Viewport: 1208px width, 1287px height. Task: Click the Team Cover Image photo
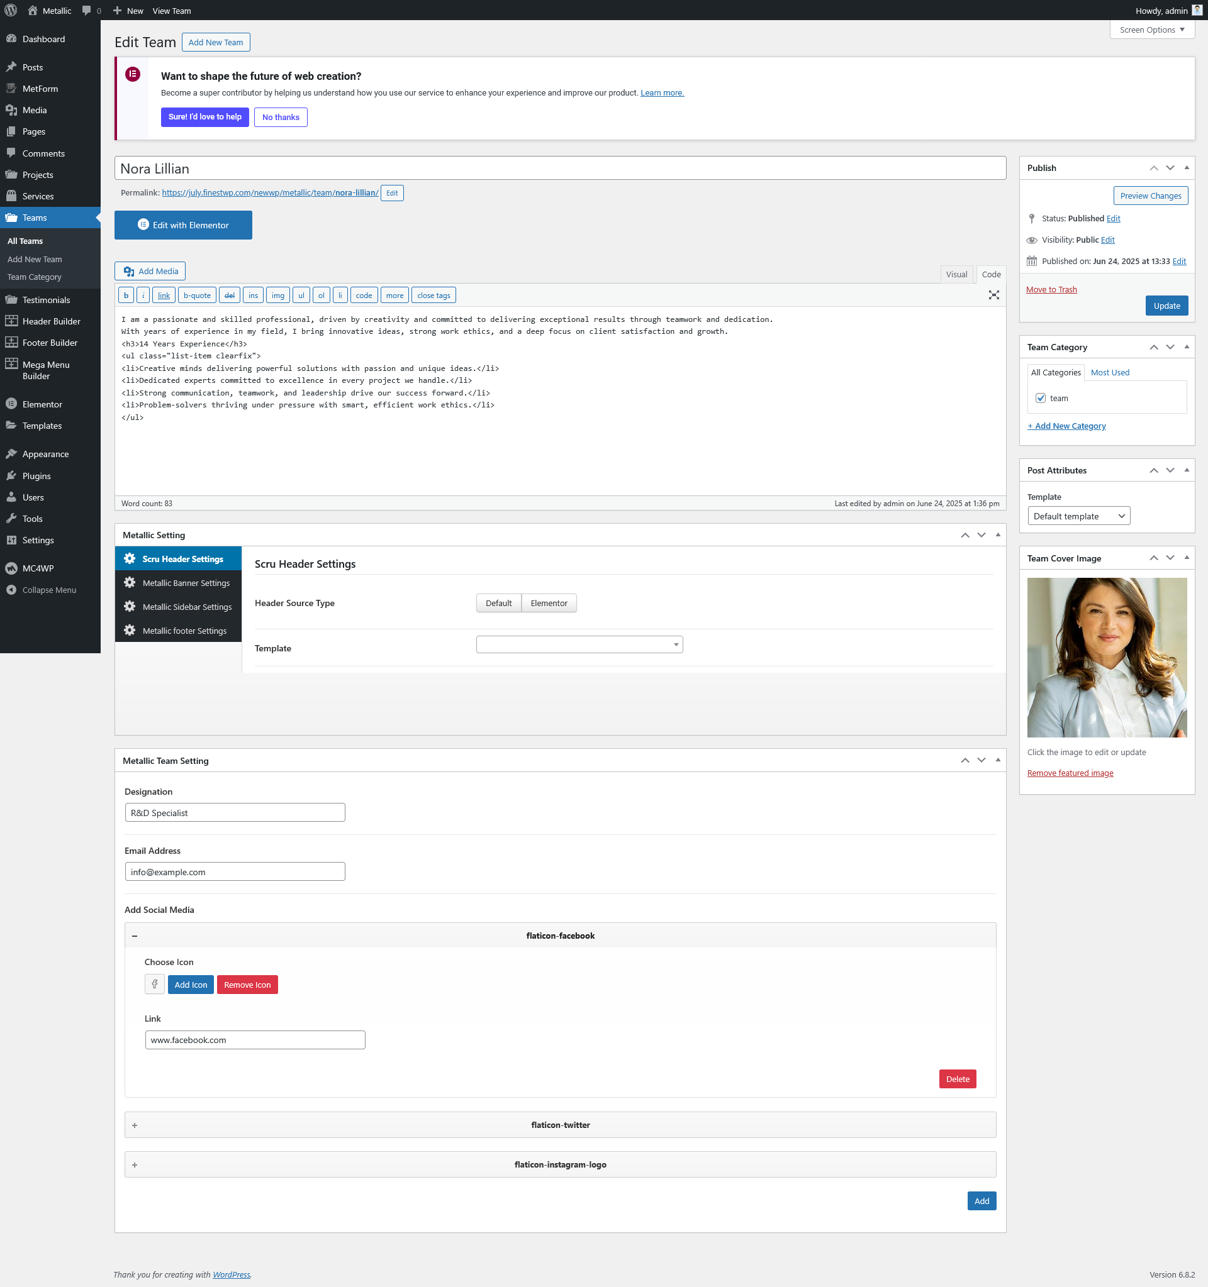coord(1106,657)
